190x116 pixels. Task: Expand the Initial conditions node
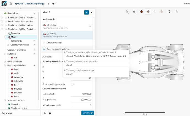pyautogui.click(x=5, y=61)
